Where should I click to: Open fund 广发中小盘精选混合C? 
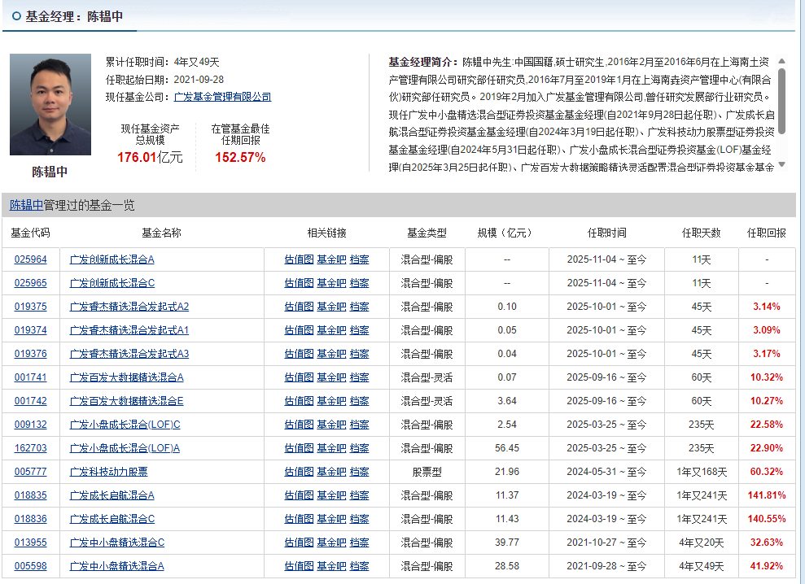coord(117,543)
